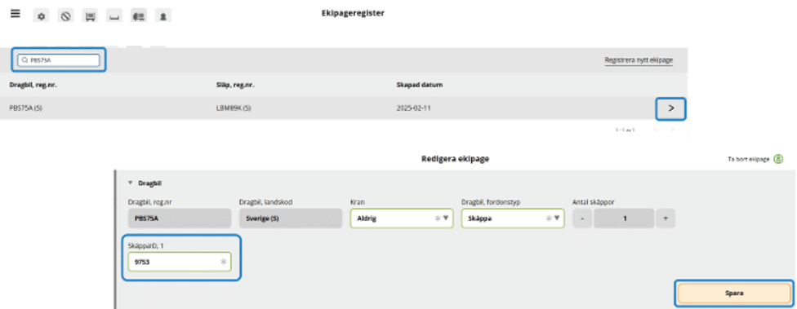Viewport: 797px width, 309px height.
Task: Clear the Dragbil fordonstyp value
Action: click(x=549, y=219)
